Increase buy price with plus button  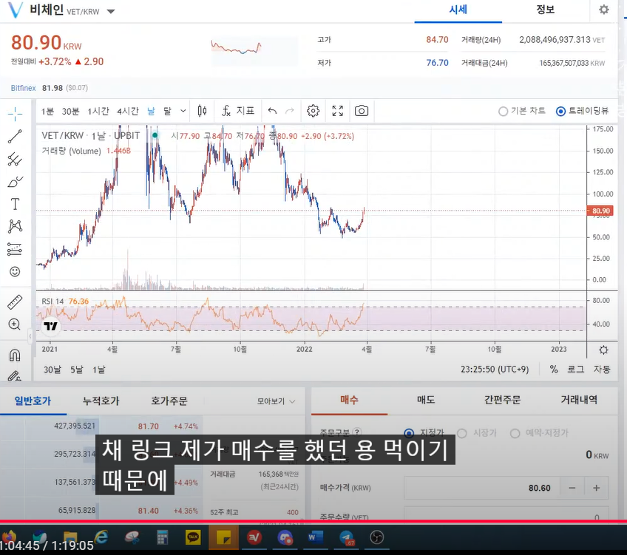tap(596, 488)
